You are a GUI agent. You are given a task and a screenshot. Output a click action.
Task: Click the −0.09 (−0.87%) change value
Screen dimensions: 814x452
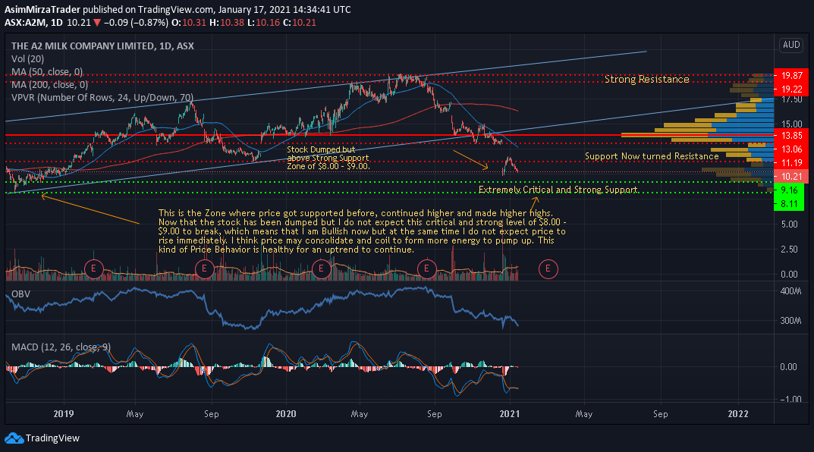136,23
